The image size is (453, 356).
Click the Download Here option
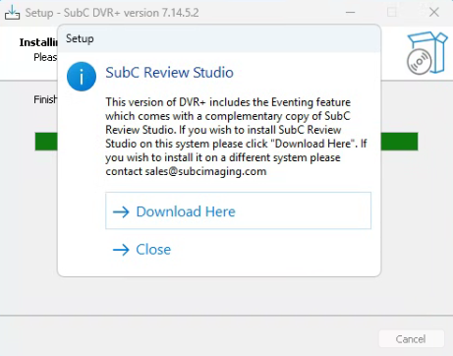coord(238,210)
